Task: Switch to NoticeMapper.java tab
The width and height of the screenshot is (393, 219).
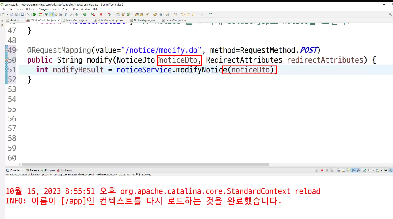Action: pyautogui.click(x=144, y=20)
